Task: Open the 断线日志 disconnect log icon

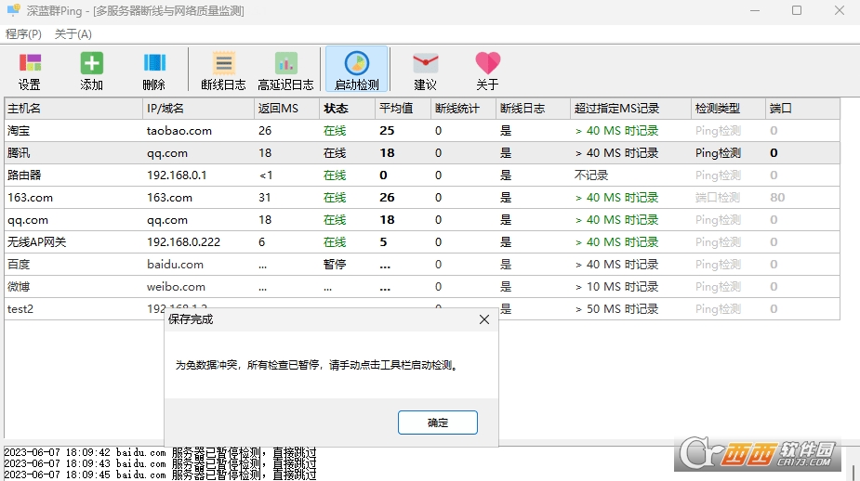Action: click(223, 71)
